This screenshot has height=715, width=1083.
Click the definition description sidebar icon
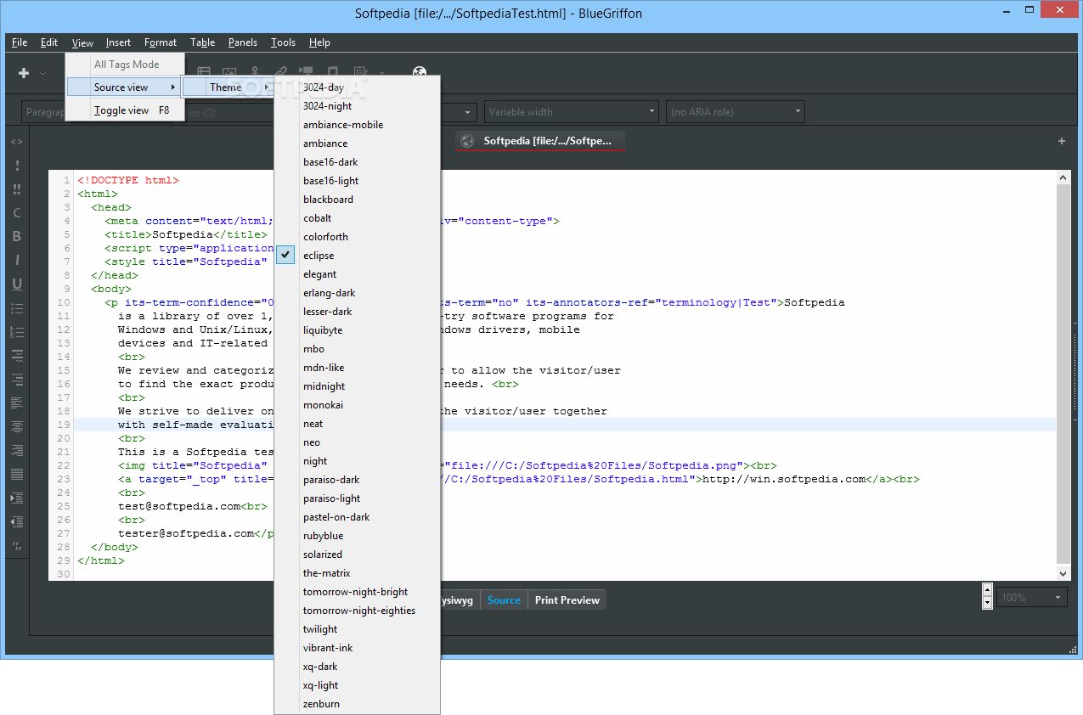pos(17,380)
